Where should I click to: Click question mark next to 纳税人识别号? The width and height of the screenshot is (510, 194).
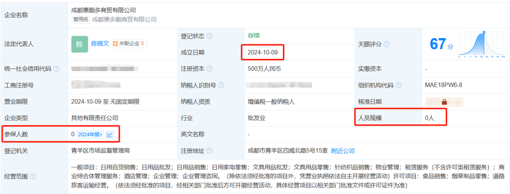coord(221,85)
